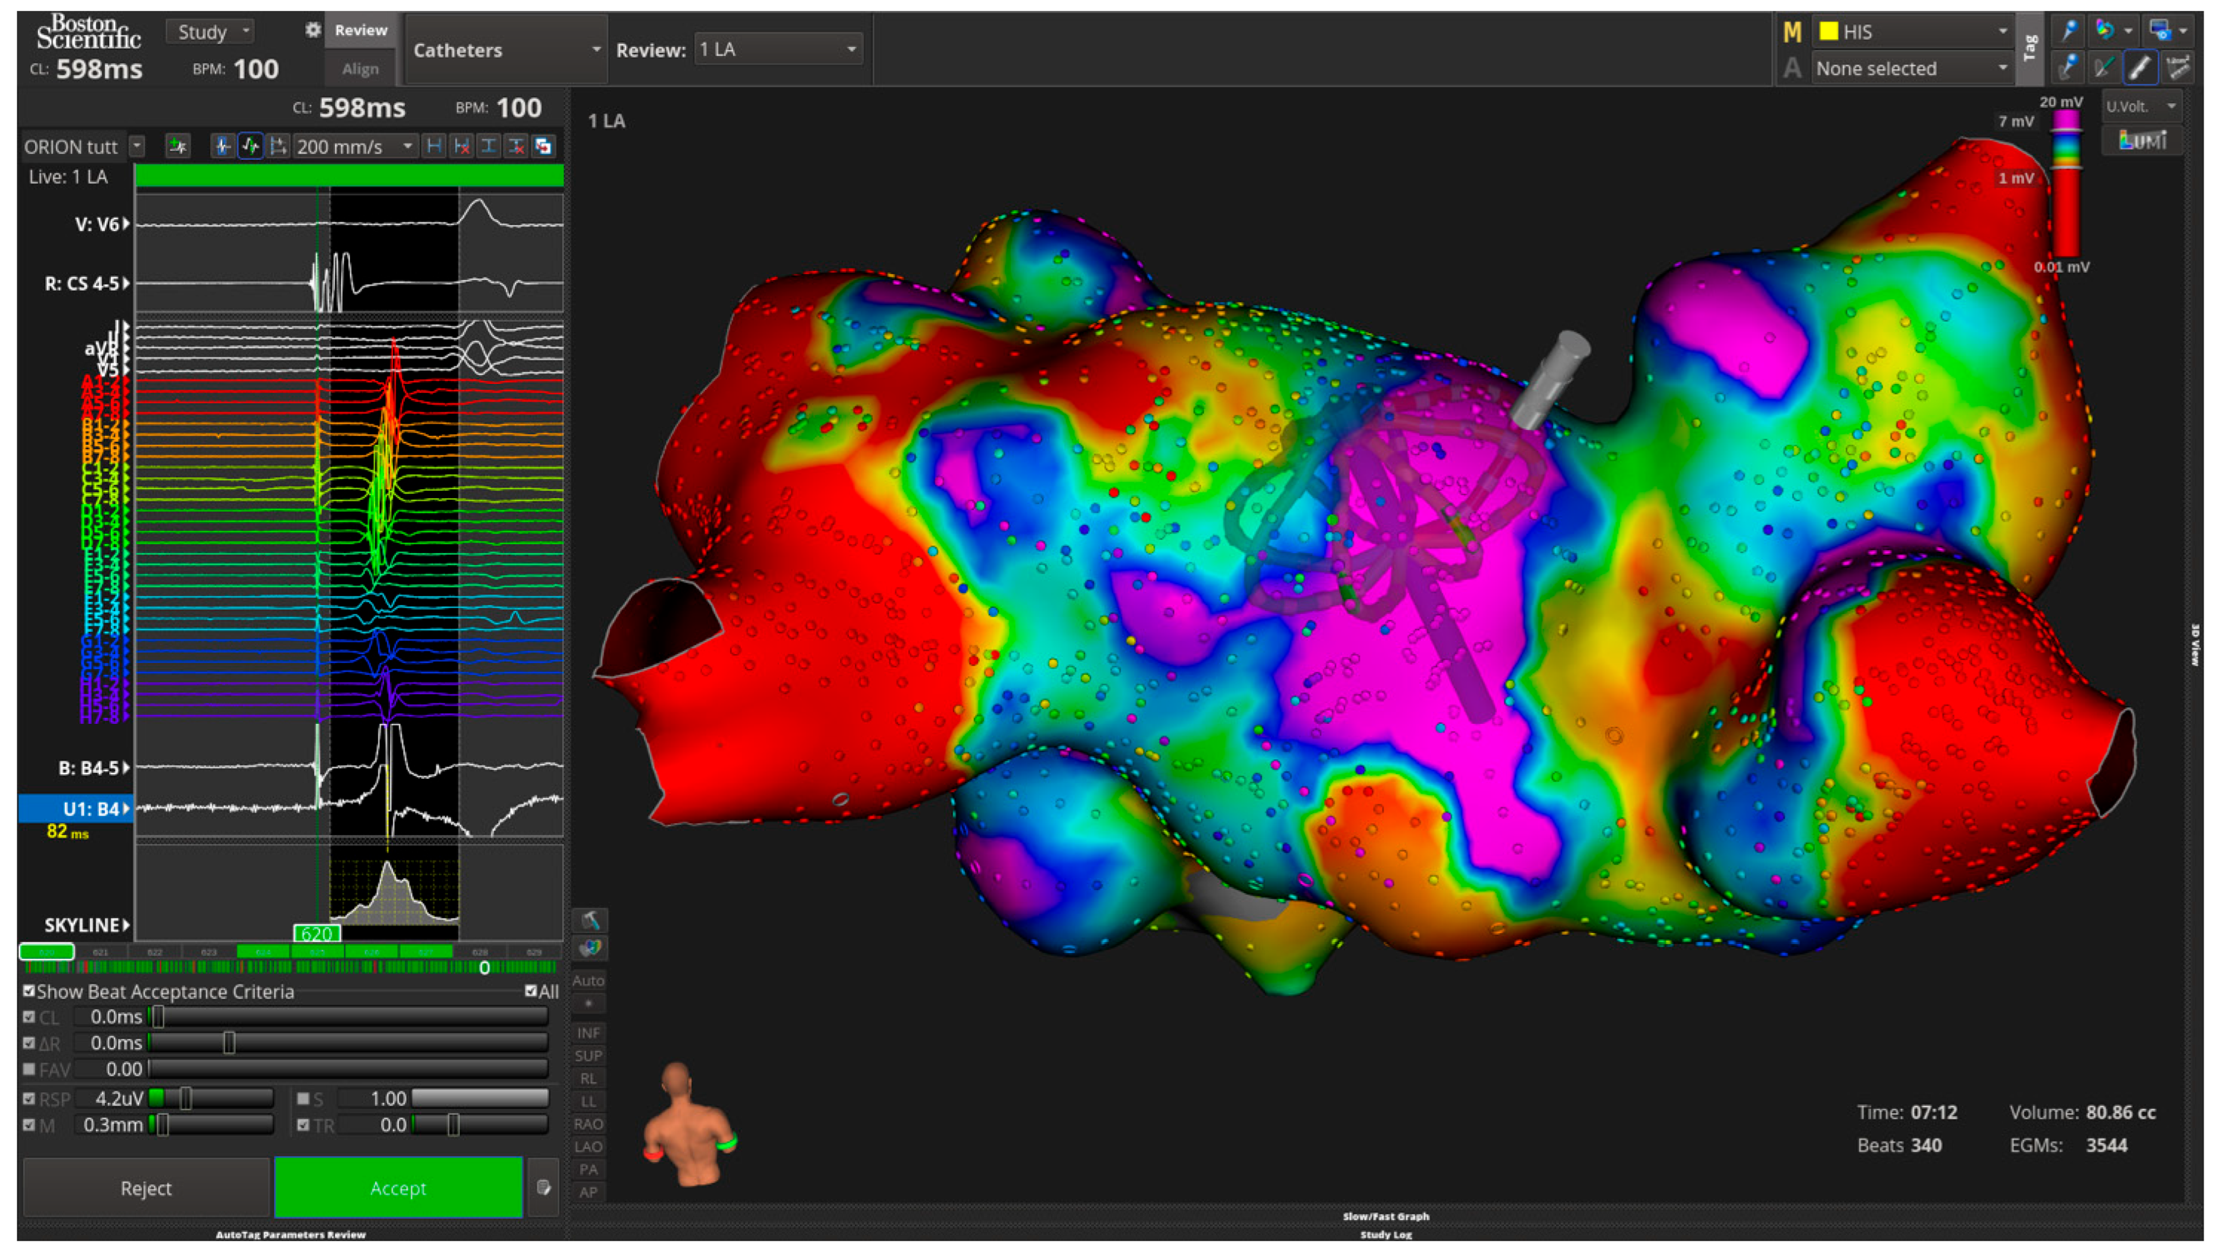This screenshot has height=1258, width=2219.
Task: Toggle the All checkbox for criteria
Action: 530,991
